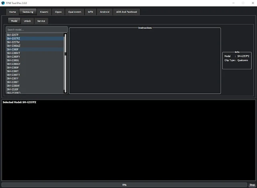Open ADB And Fastboot tab

click(126, 12)
